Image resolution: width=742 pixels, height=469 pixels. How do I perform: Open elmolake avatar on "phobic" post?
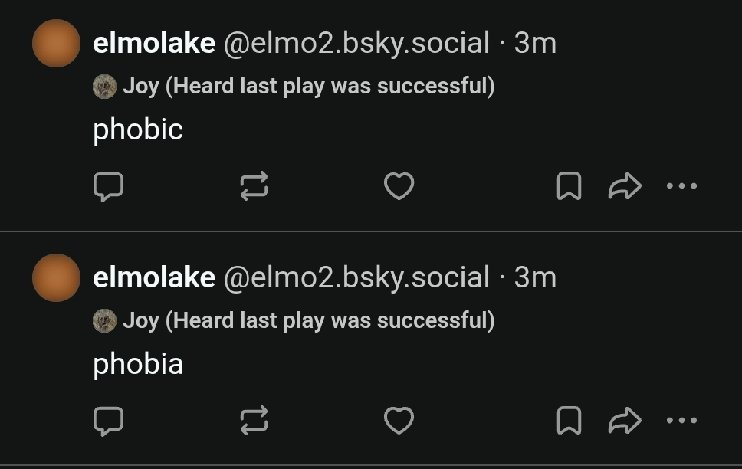(x=56, y=44)
